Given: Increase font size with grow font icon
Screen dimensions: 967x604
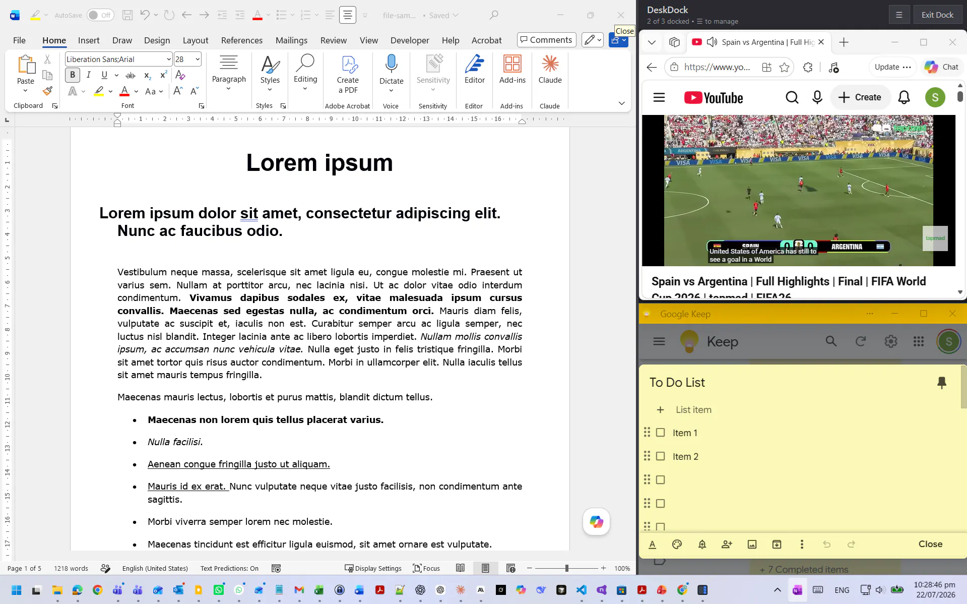Looking at the screenshot, I should [178, 91].
